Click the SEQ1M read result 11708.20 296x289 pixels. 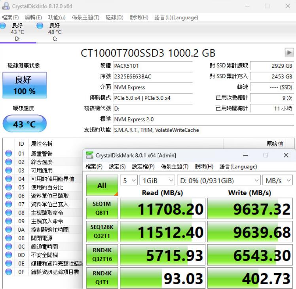tap(163, 209)
